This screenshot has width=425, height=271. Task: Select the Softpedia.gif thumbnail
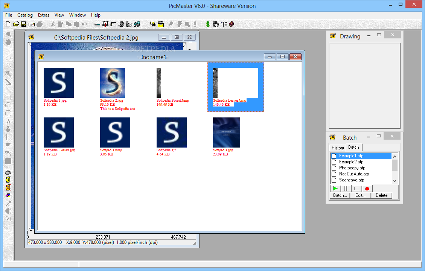172,132
